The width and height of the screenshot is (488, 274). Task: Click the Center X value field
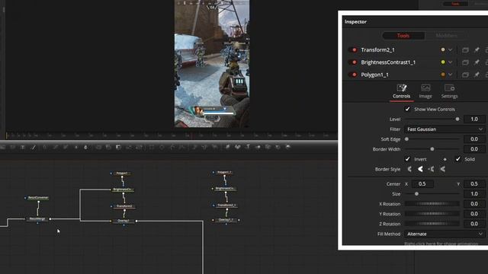422,184
